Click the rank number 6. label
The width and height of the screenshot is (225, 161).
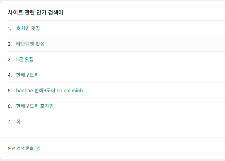(x=10, y=106)
